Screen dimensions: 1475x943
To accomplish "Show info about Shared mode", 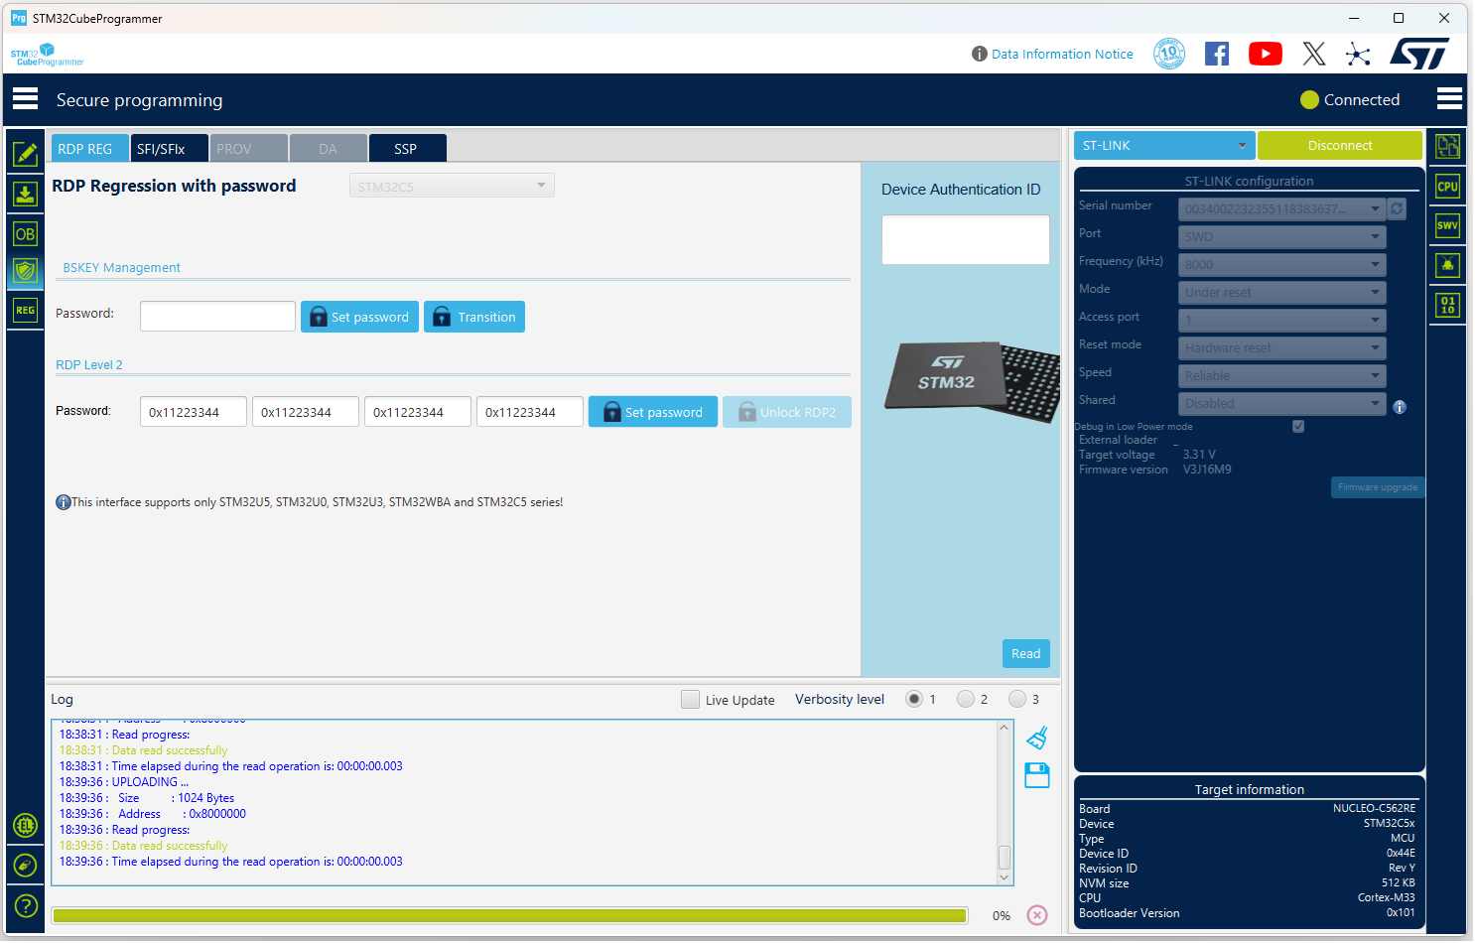I will (x=1400, y=407).
